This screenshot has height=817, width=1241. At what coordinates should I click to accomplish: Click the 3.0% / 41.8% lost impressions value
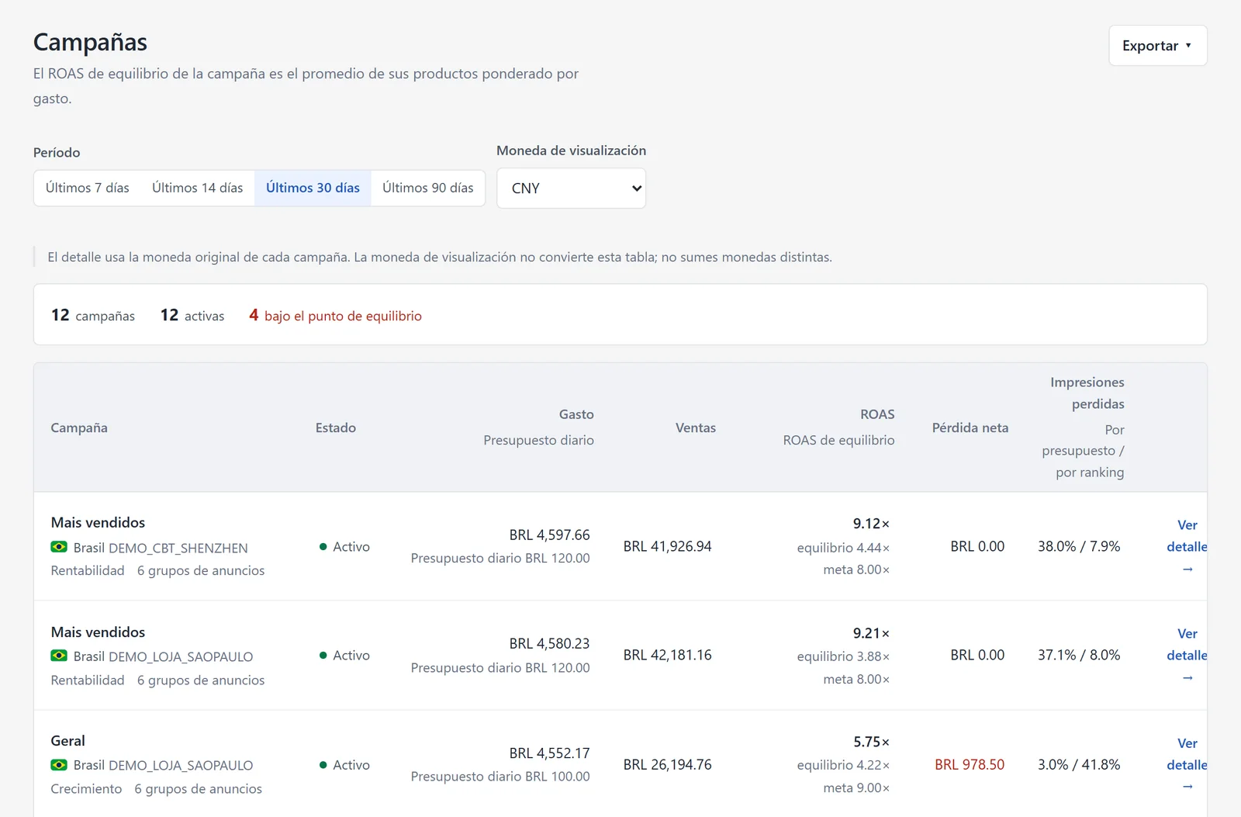(x=1079, y=765)
